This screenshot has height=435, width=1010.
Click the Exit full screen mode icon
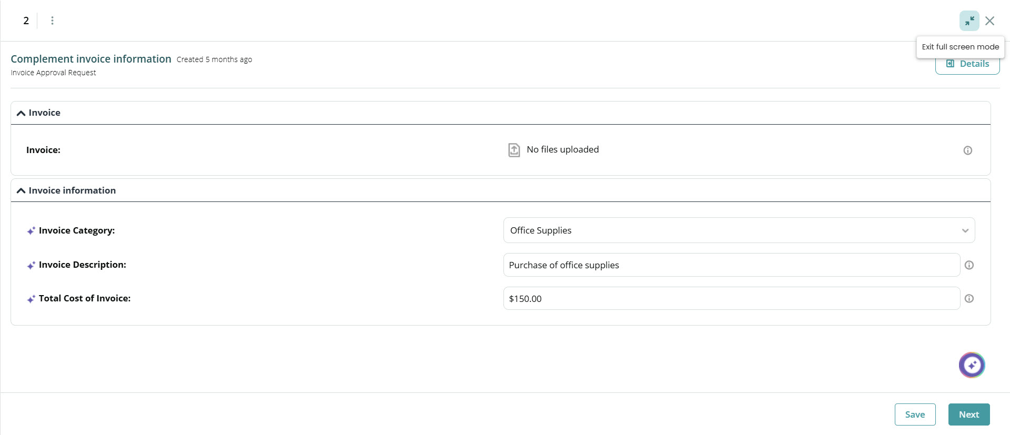pyautogui.click(x=969, y=21)
